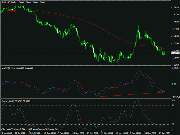180x135 pixels.
Task: Click MACD scale value -0.01768
Action: (176, 97)
